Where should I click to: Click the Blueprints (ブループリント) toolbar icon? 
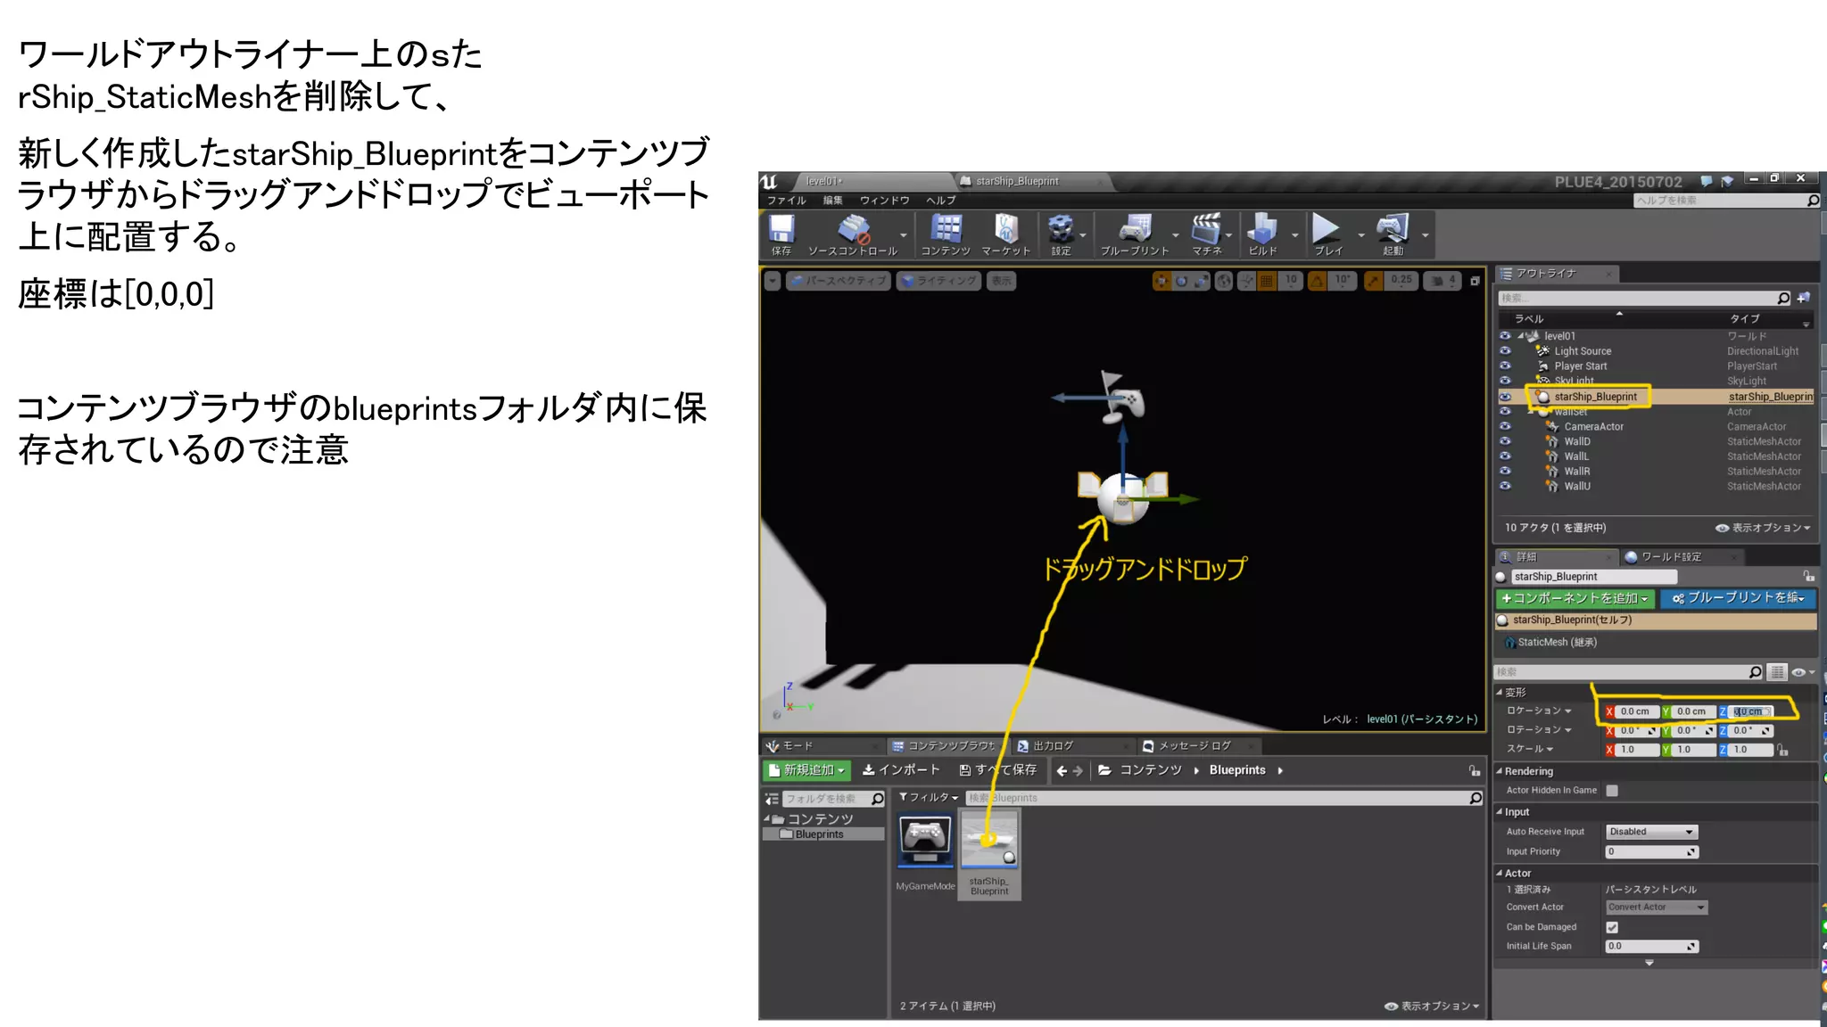[1135, 229]
